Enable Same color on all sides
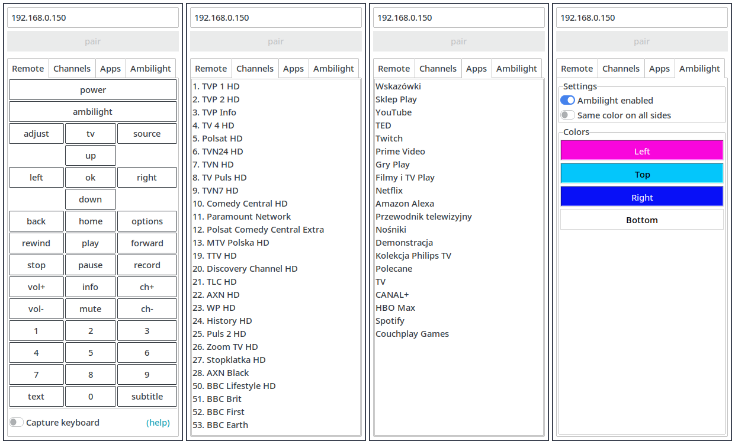The width and height of the screenshot is (735, 444). pyautogui.click(x=567, y=115)
